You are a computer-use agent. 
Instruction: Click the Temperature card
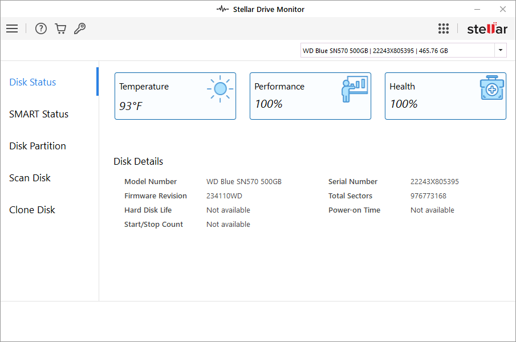[175, 96]
